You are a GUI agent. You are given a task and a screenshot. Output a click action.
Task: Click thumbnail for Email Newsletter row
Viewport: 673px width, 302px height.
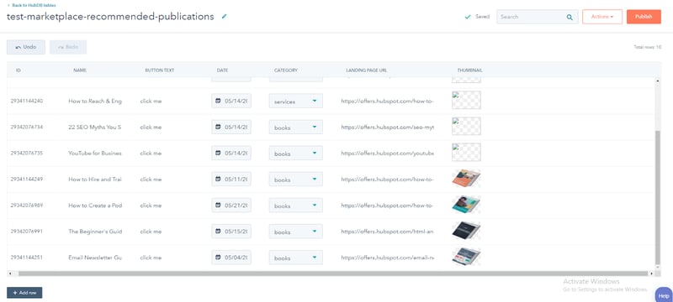pos(466,257)
